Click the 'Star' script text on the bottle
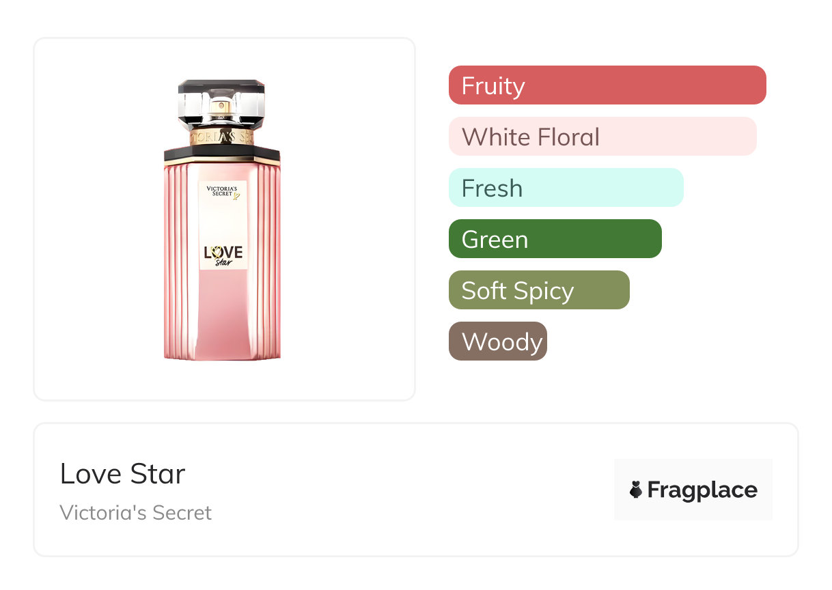 [223, 262]
